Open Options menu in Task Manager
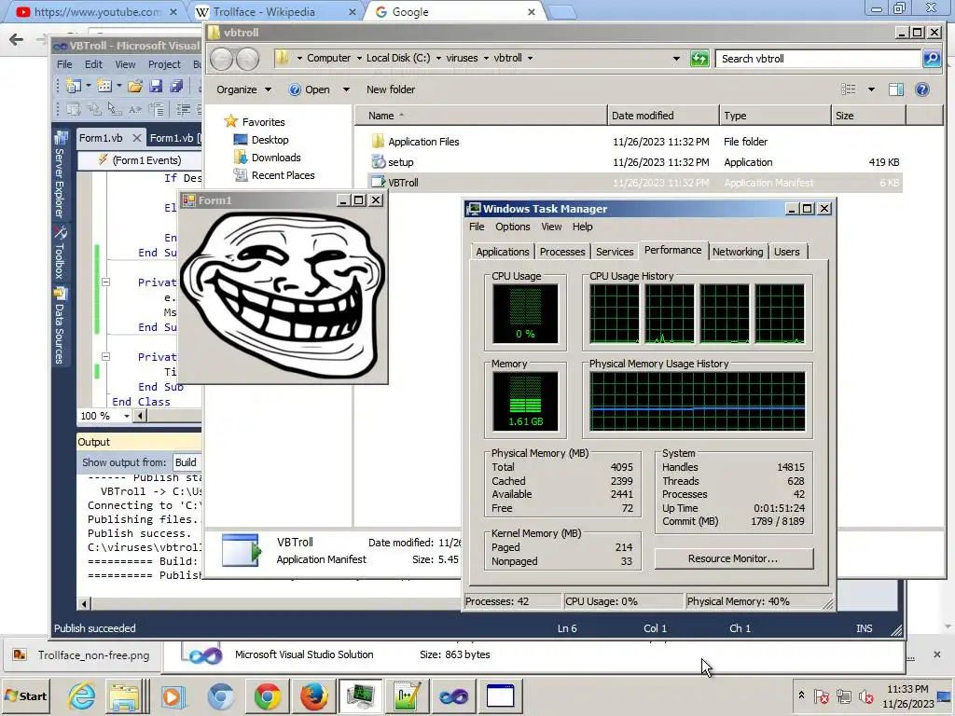Viewport: 955px width, 716px height. (x=512, y=227)
